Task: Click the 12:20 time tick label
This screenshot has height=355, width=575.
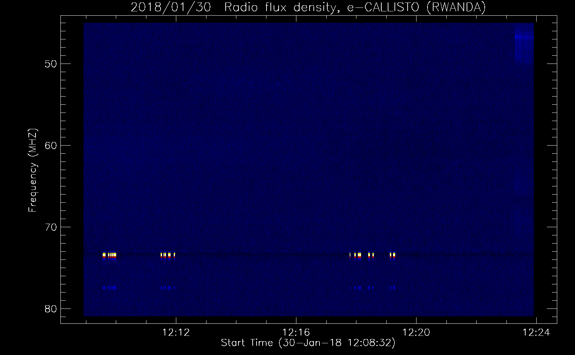Action: click(x=416, y=333)
